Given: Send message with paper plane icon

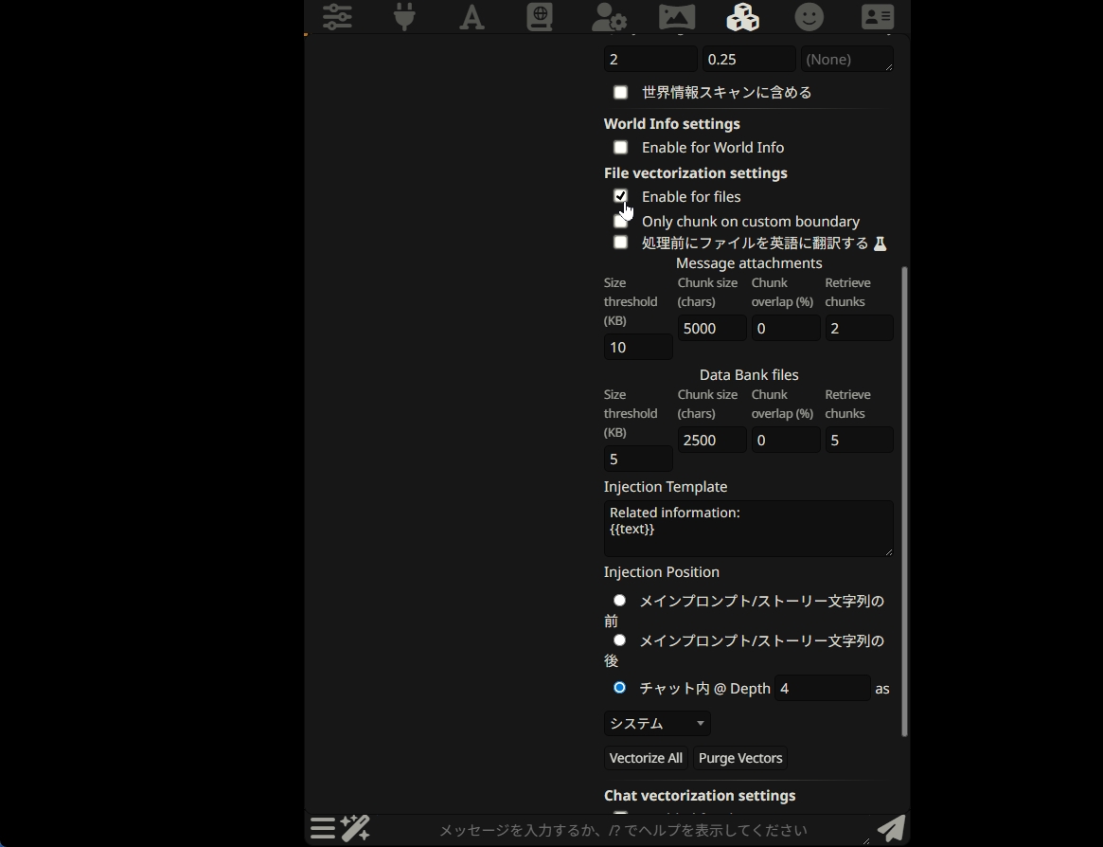Looking at the screenshot, I should (891, 828).
